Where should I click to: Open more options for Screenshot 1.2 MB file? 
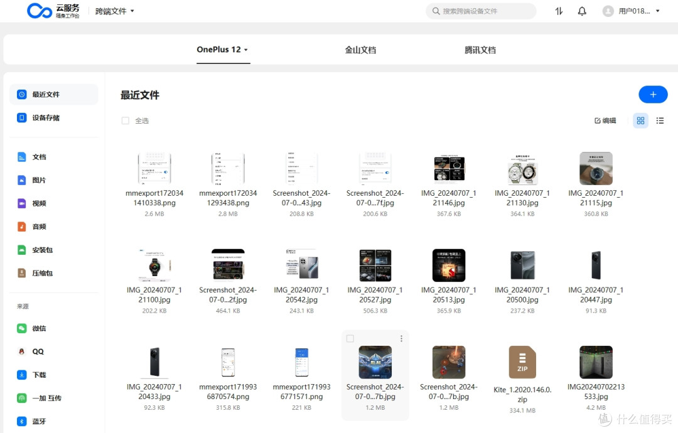[401, 338]
